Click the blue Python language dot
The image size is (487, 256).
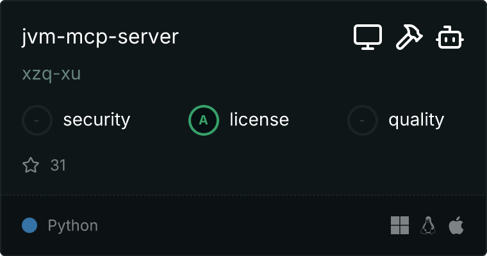click(x=29, y=225)
